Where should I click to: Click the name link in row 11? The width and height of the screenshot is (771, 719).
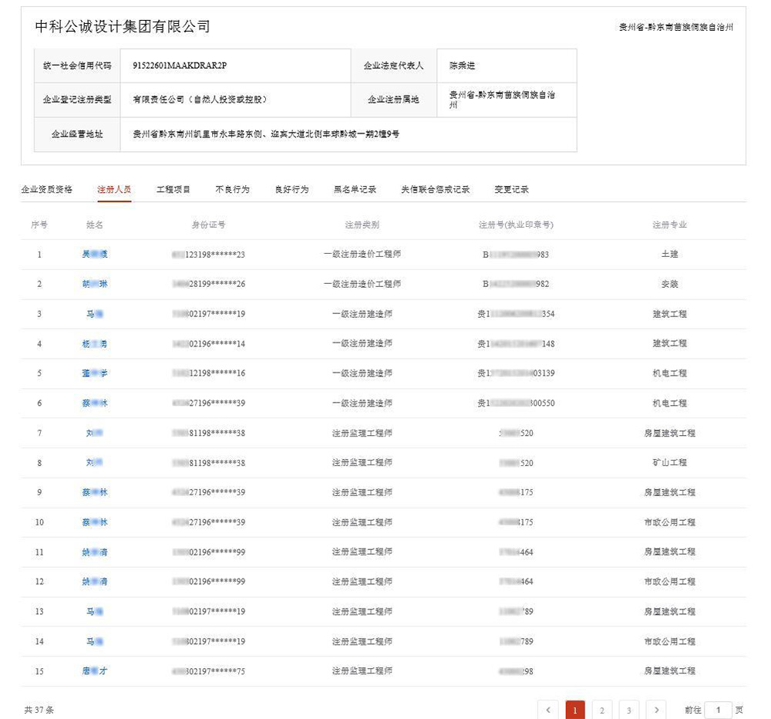point(95,552)
